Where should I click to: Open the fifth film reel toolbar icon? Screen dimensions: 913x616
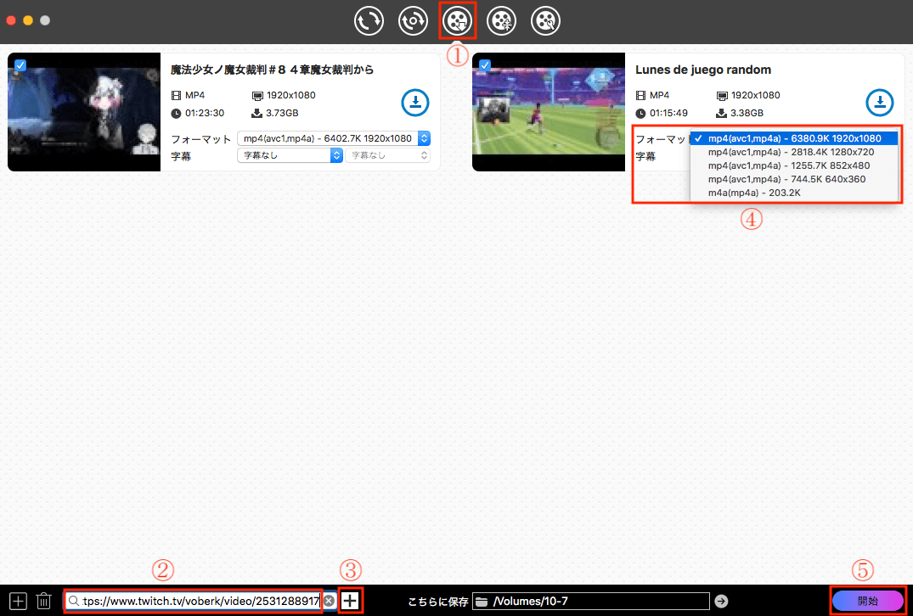546,21
